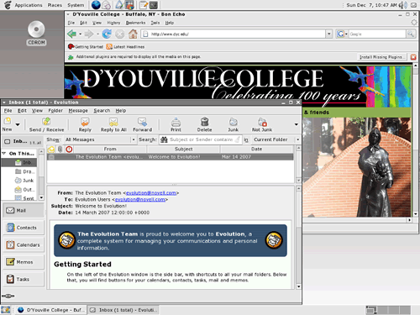Image resolution: width=420 pixels, height=315 pixels.
Task: Open forward button history dropdown
Action: (97, 34)
